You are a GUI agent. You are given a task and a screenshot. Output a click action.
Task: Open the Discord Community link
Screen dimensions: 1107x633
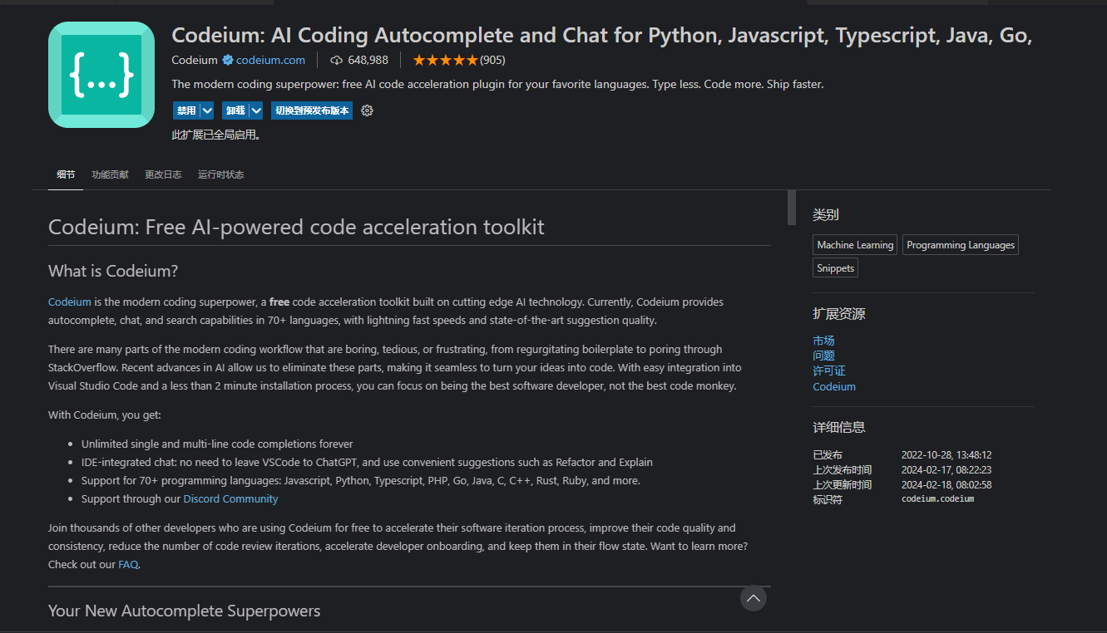(x=230, y=499)
